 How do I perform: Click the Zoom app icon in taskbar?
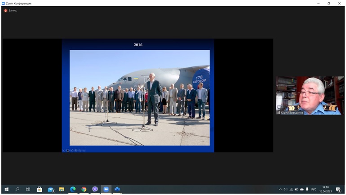tap(106, 189)
